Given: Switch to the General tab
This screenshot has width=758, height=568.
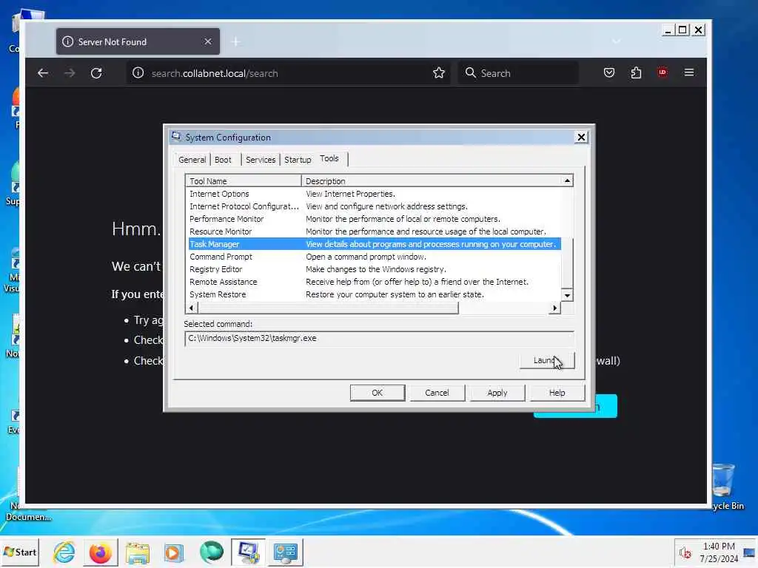Looking at the screenshot, I should (x=192, y=160).
